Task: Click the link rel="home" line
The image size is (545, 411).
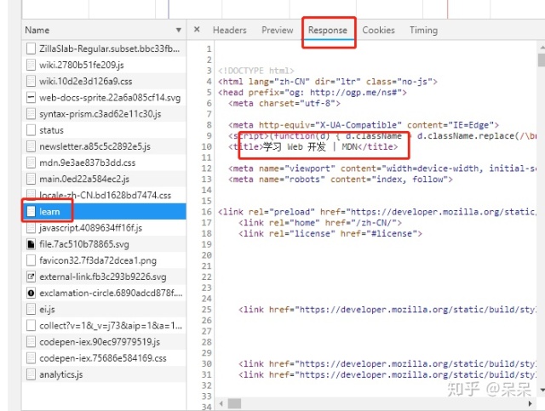Action: coord(320,223)
